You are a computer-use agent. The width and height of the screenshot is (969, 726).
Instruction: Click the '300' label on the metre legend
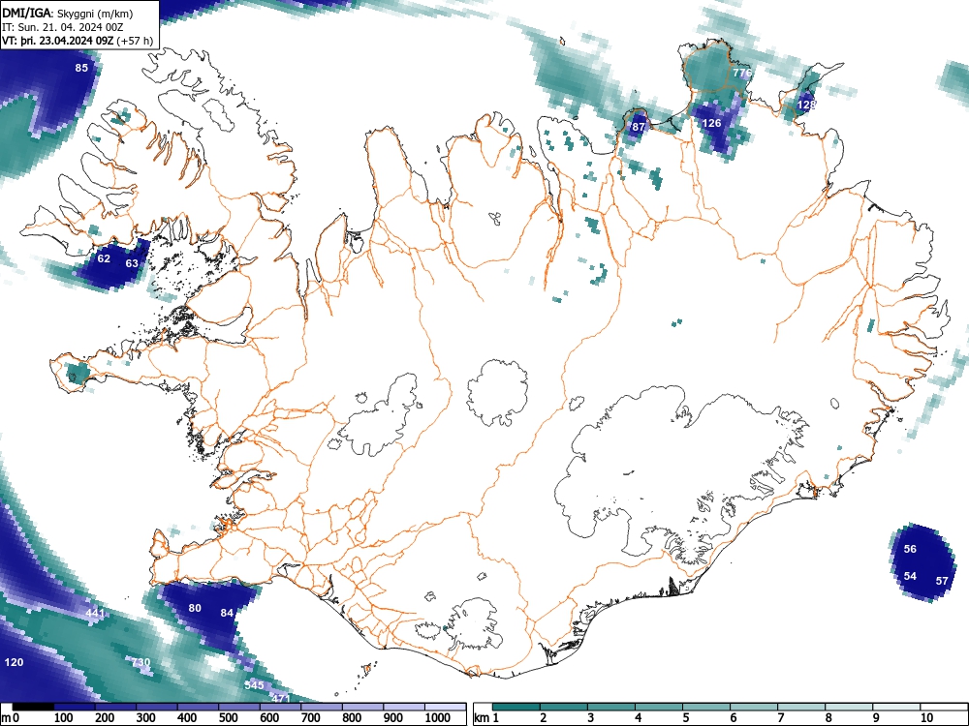[x=146, y=718]
